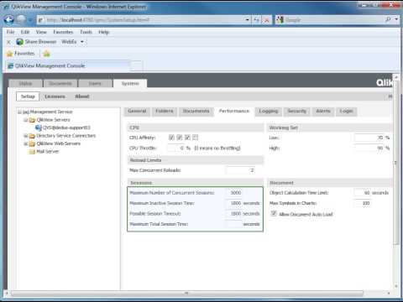The width and height of the screenshot is (403, 302).
Task: Click the Maximum Total Session Time field
Action: pos(233,224)
